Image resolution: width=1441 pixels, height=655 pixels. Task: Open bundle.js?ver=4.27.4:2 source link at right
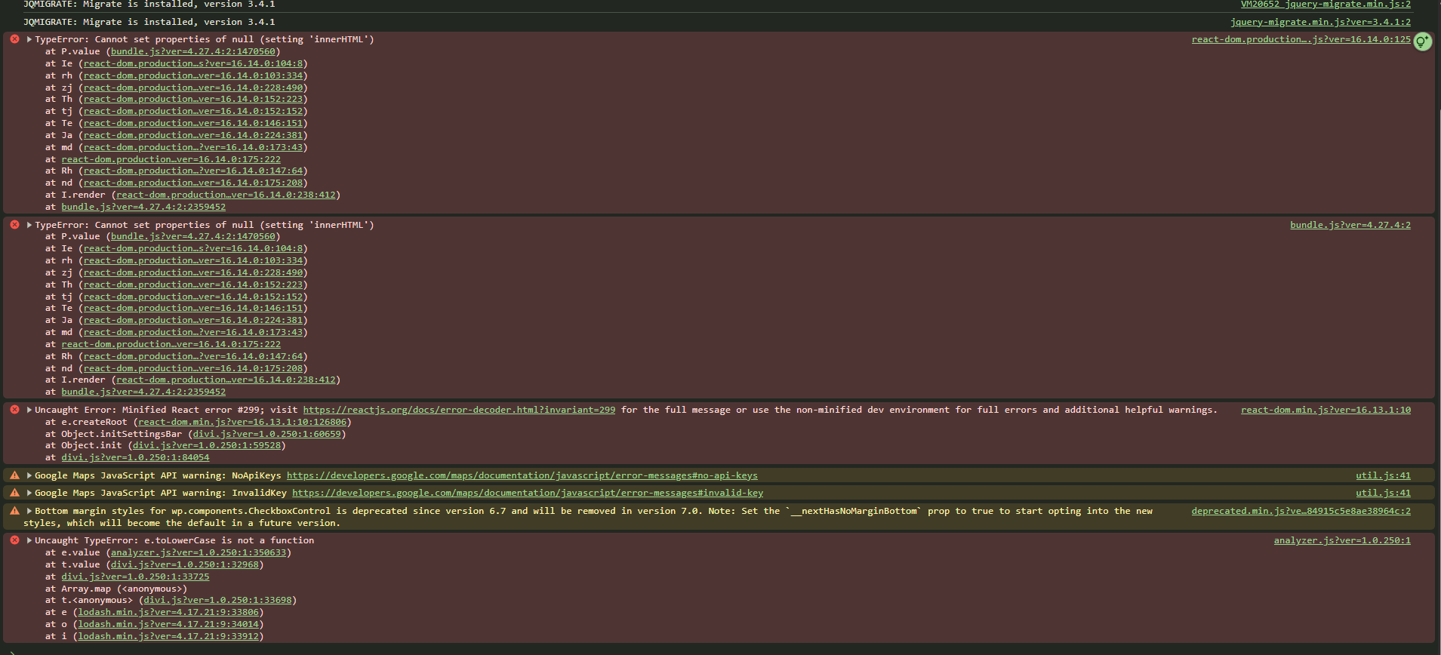1350,225
